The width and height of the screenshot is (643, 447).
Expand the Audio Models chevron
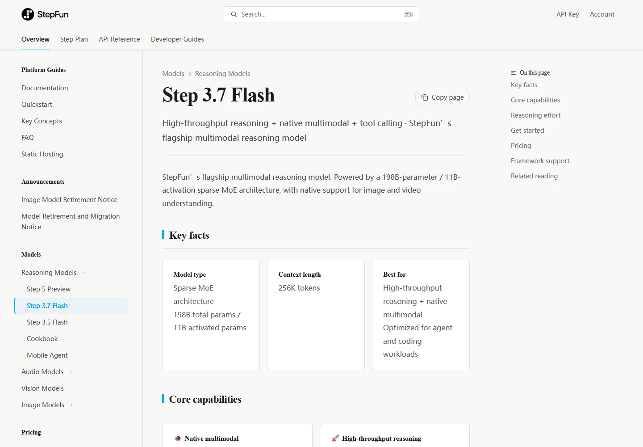pos(71,372)
